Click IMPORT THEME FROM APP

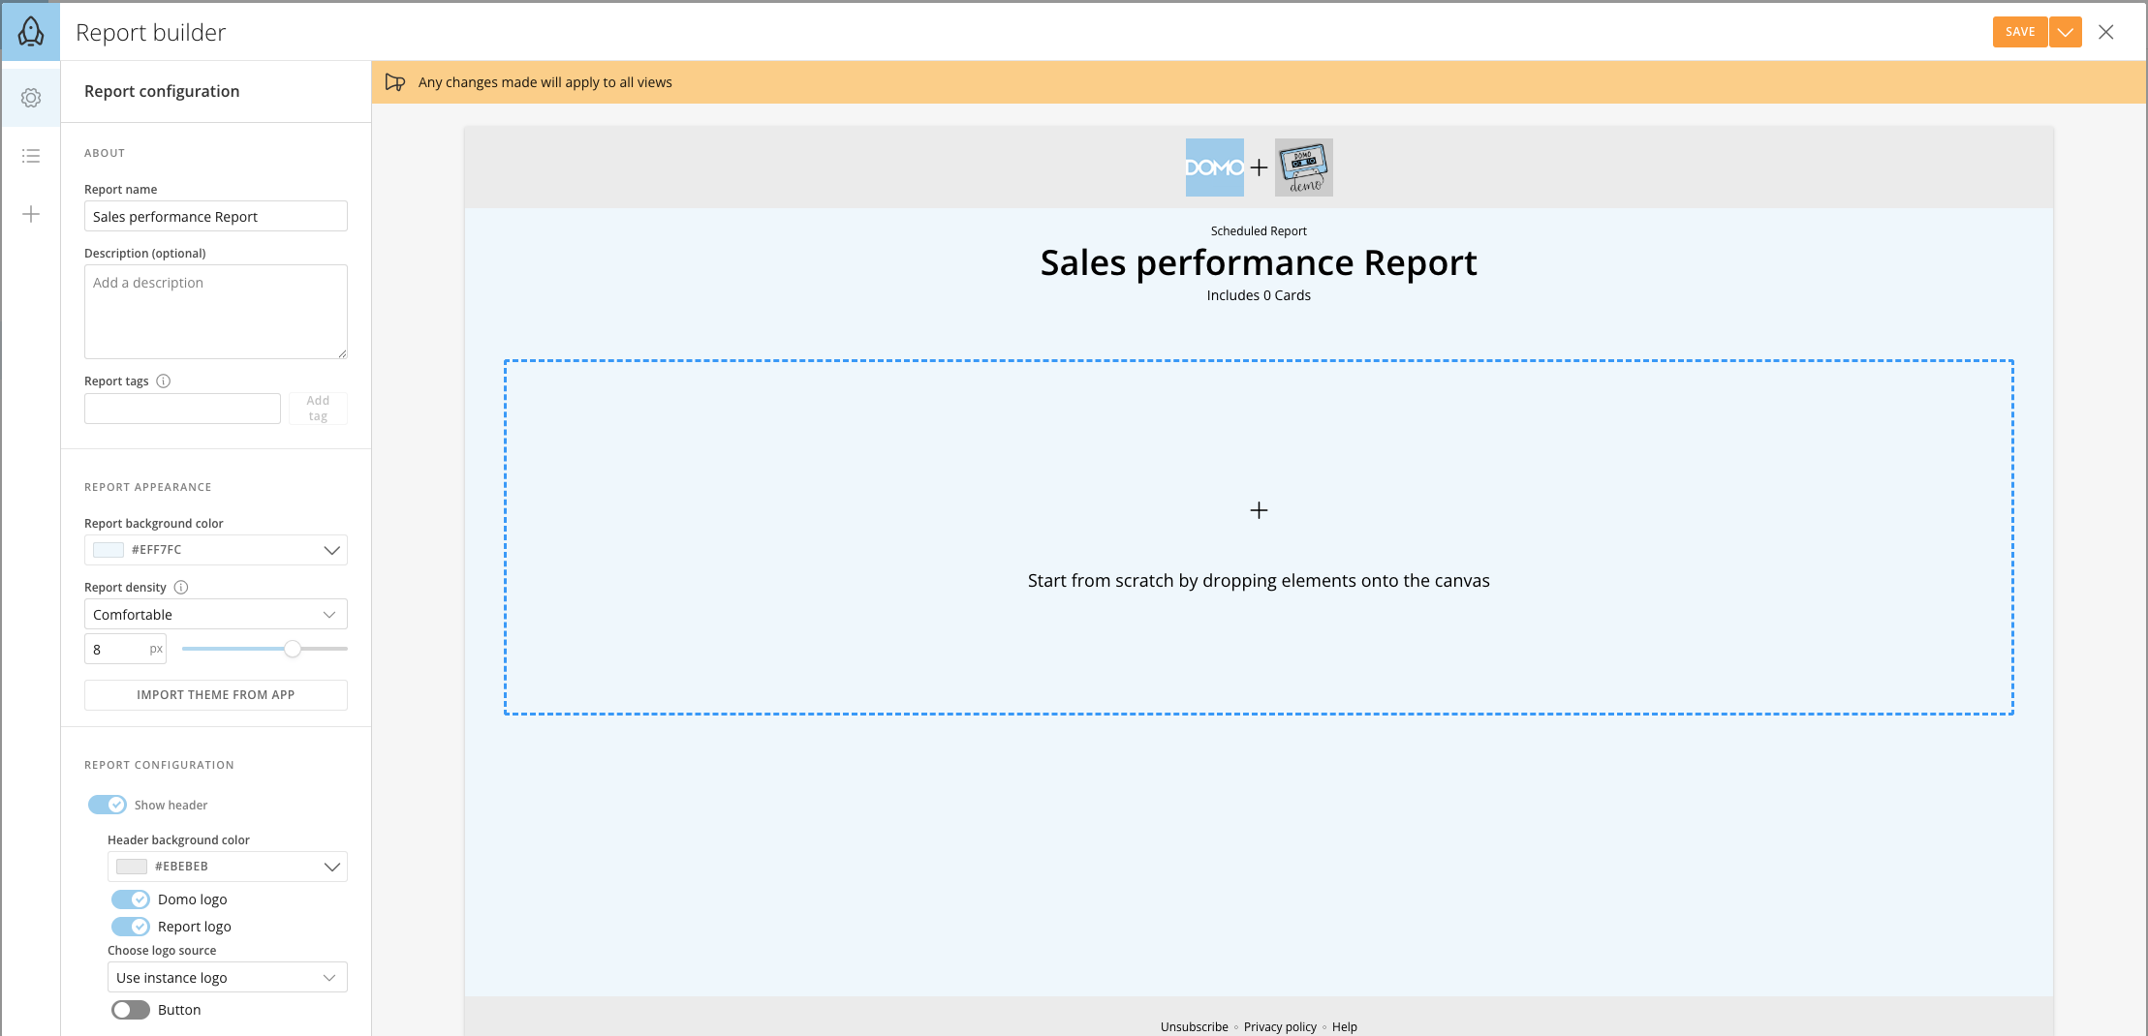coord(215,694)
